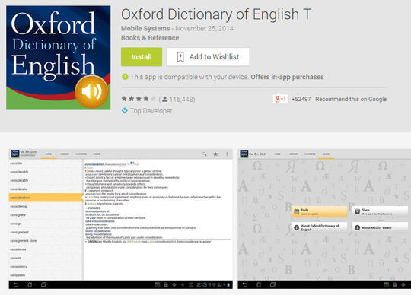The width and height of the screenshot is (411, 295).
Task: Click the star rating row
Action: [x=139, y=99]
